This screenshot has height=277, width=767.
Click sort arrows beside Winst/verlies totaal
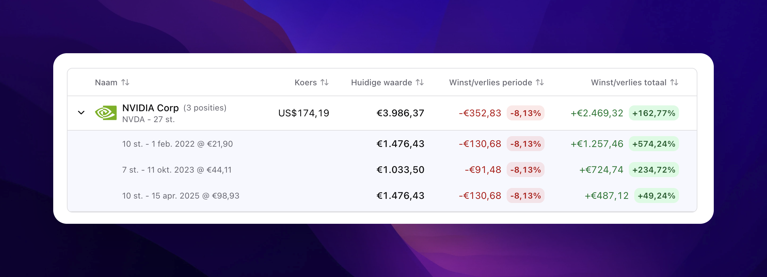coord(674,83)
